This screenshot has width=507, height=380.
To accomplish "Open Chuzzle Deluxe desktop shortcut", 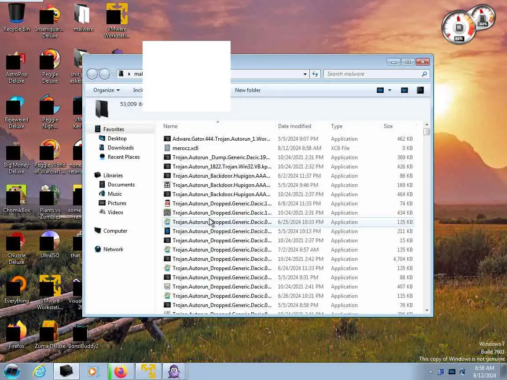I will [16, 248].
